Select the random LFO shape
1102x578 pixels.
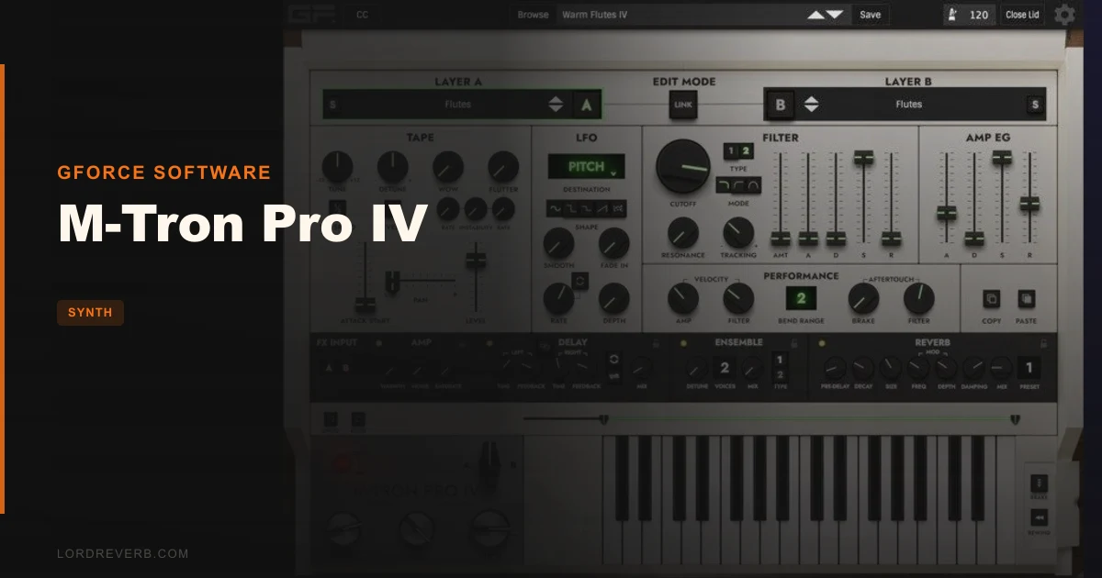coord(618,209)
